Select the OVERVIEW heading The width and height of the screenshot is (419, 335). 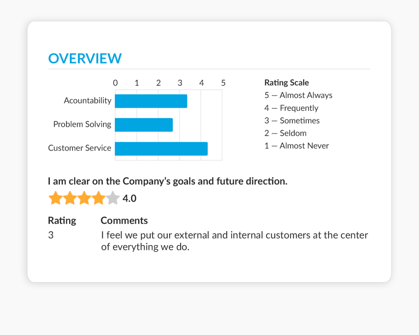click(85, 58)
